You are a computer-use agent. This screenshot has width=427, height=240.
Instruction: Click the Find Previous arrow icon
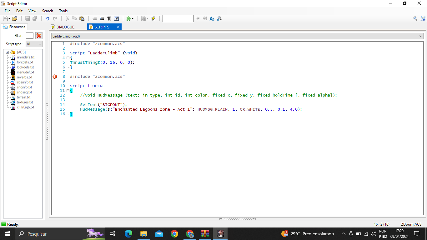coord(198,19)
